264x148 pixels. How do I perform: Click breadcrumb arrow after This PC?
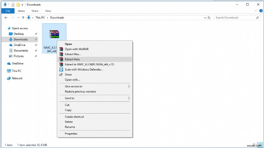pos(48,18)
